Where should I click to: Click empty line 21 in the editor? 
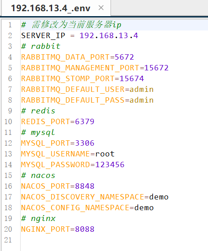coord(114,240)
